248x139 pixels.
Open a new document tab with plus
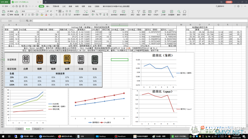point(46,2)
